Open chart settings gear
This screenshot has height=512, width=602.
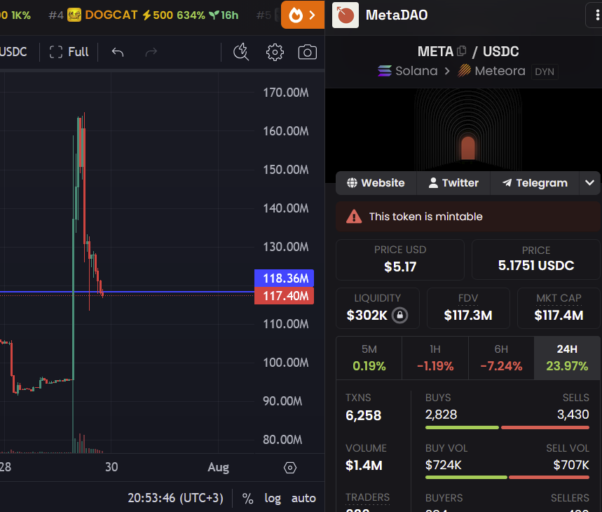[x=275, y=52]
